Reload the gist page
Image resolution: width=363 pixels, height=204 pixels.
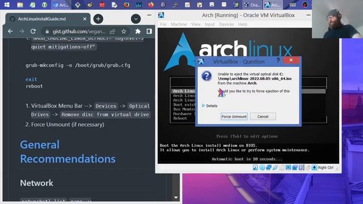[x=33, y=31]
